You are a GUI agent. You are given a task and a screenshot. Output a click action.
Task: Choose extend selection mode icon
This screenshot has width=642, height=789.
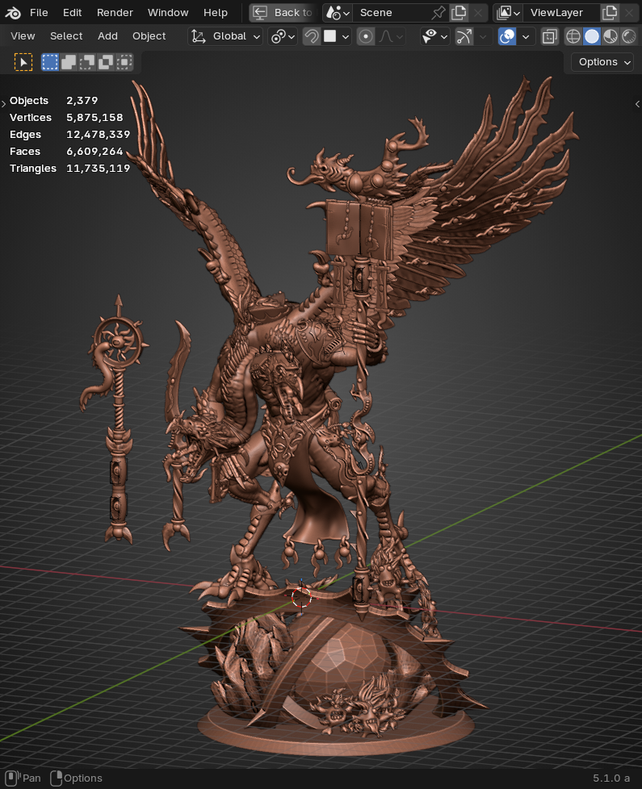pos(68,62)
